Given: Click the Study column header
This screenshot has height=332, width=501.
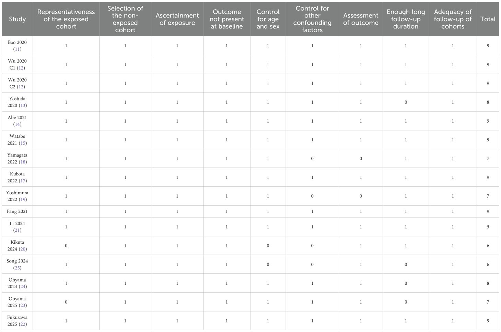Looking at the screenshot, I should [17, 19].
